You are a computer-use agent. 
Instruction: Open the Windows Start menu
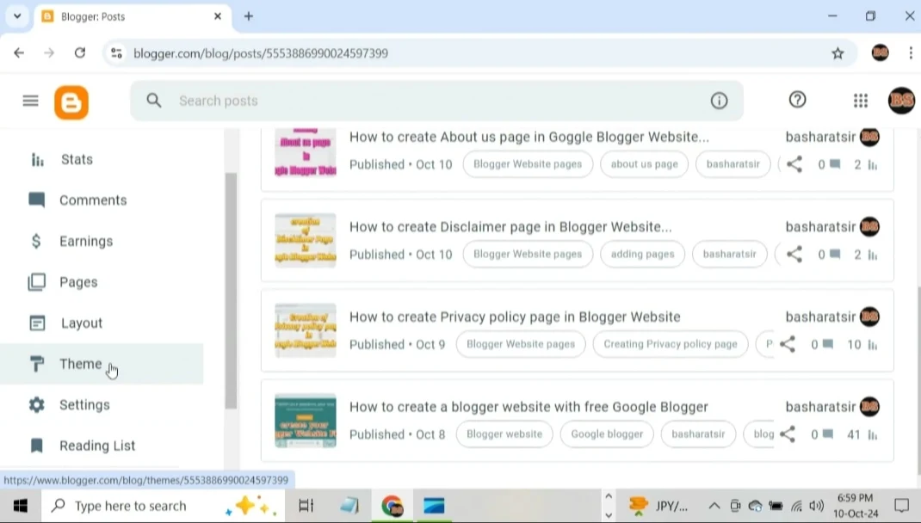click(x=20, y=506)
